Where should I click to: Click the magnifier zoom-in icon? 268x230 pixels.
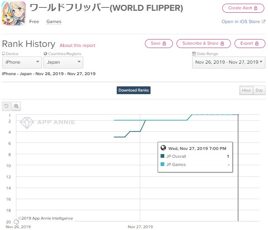point(16,106)
